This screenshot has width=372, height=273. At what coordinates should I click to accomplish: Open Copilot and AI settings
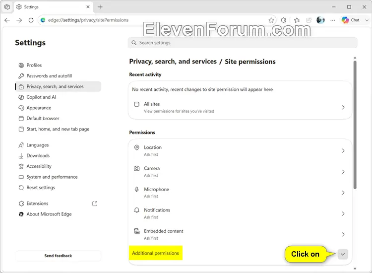(x=58, y=97)
